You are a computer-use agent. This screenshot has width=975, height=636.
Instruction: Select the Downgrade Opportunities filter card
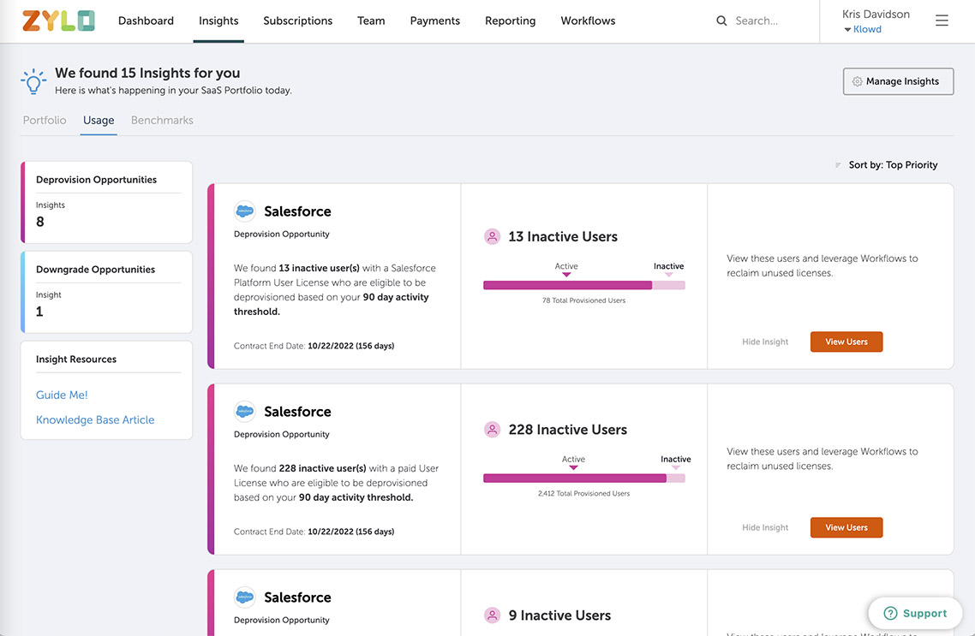[x=106, y=291]
